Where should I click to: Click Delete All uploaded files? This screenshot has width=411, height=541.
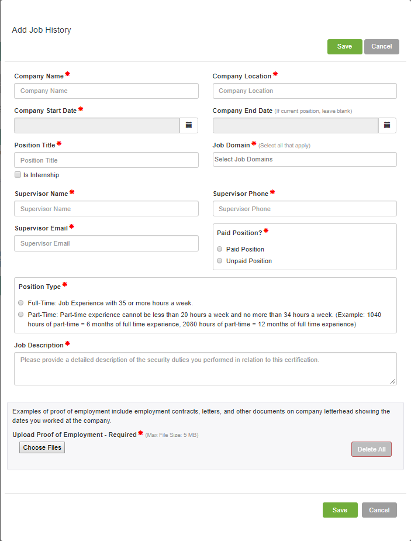(x=371, y=449)
